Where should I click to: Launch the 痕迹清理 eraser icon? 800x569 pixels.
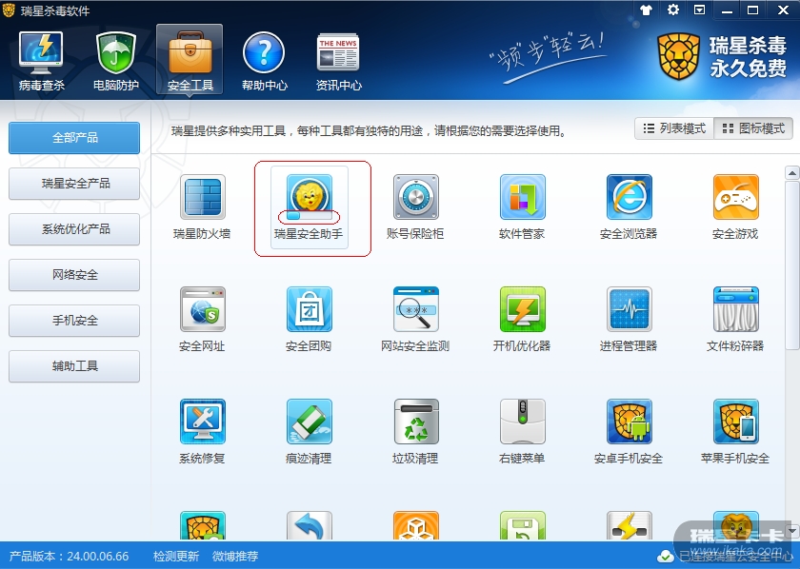point(310,422)
